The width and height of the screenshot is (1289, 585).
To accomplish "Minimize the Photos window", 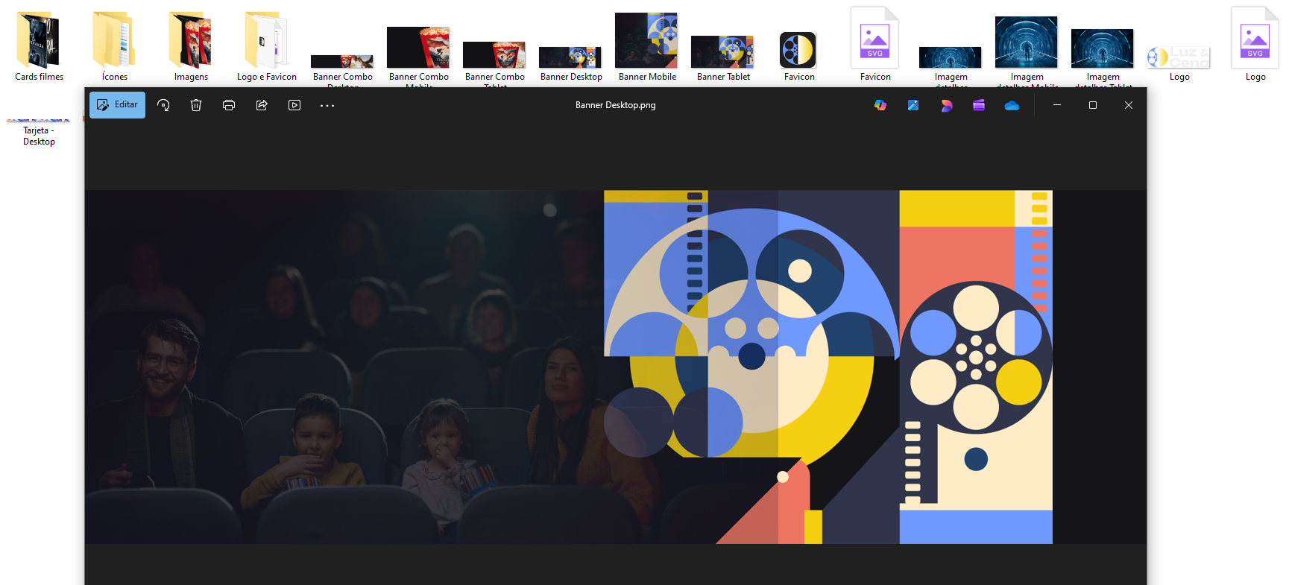I will coord(1057,105).
